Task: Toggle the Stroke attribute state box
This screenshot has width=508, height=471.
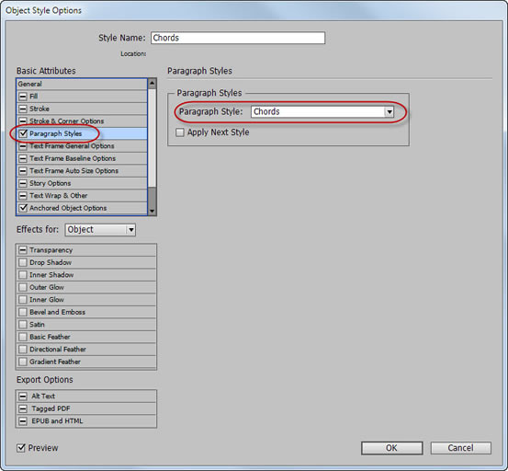Action: click(23, 109)
